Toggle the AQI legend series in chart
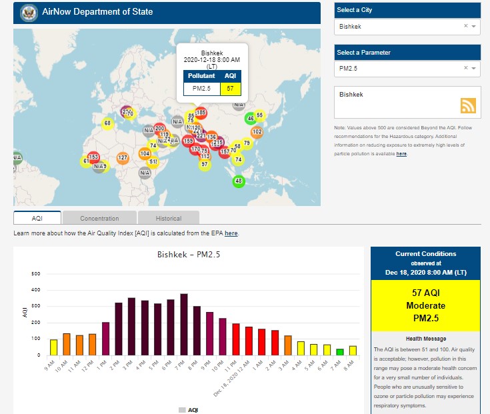Image resolution: width=490 pixels, height=414 pixels. [x=188, y=410]
